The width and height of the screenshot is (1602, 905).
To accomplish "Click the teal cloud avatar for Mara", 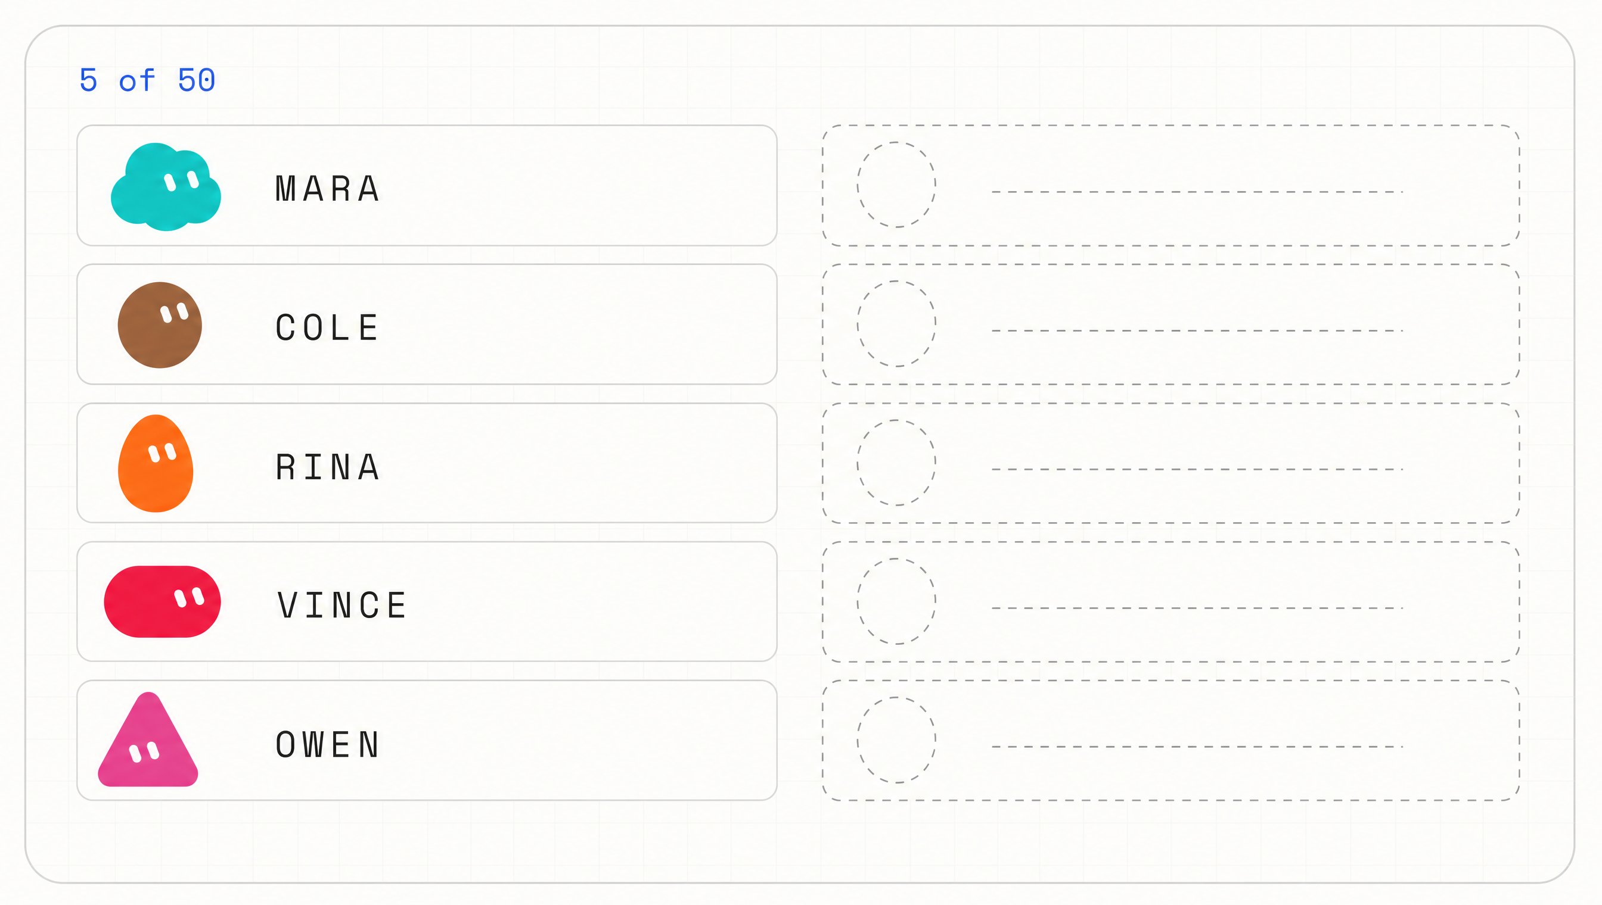I will pos(166,186).
